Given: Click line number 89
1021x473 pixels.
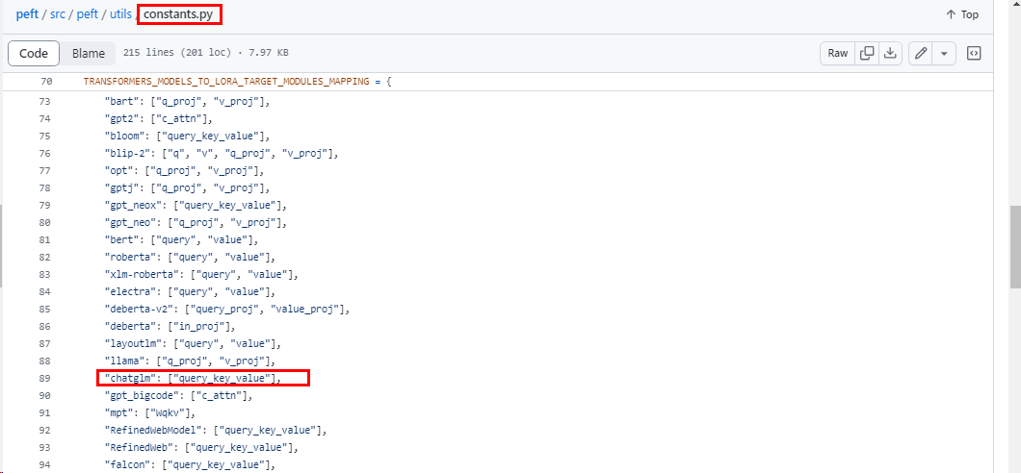Looking at the screenshot, I should tap(45, 378).
